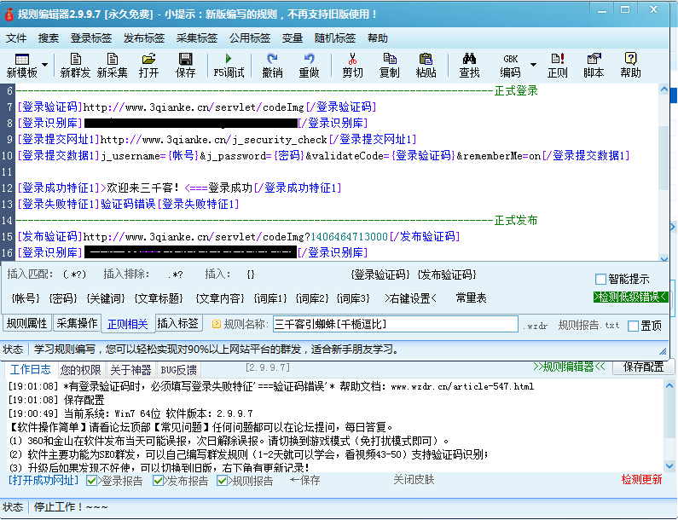678x520 pixels.
Task: Expand the 新模板 dropdown arrow
Action: click(x=44, y=65)
